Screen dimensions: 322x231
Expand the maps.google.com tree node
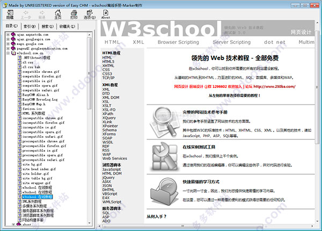pyautogui.click(x=8, y=44)
